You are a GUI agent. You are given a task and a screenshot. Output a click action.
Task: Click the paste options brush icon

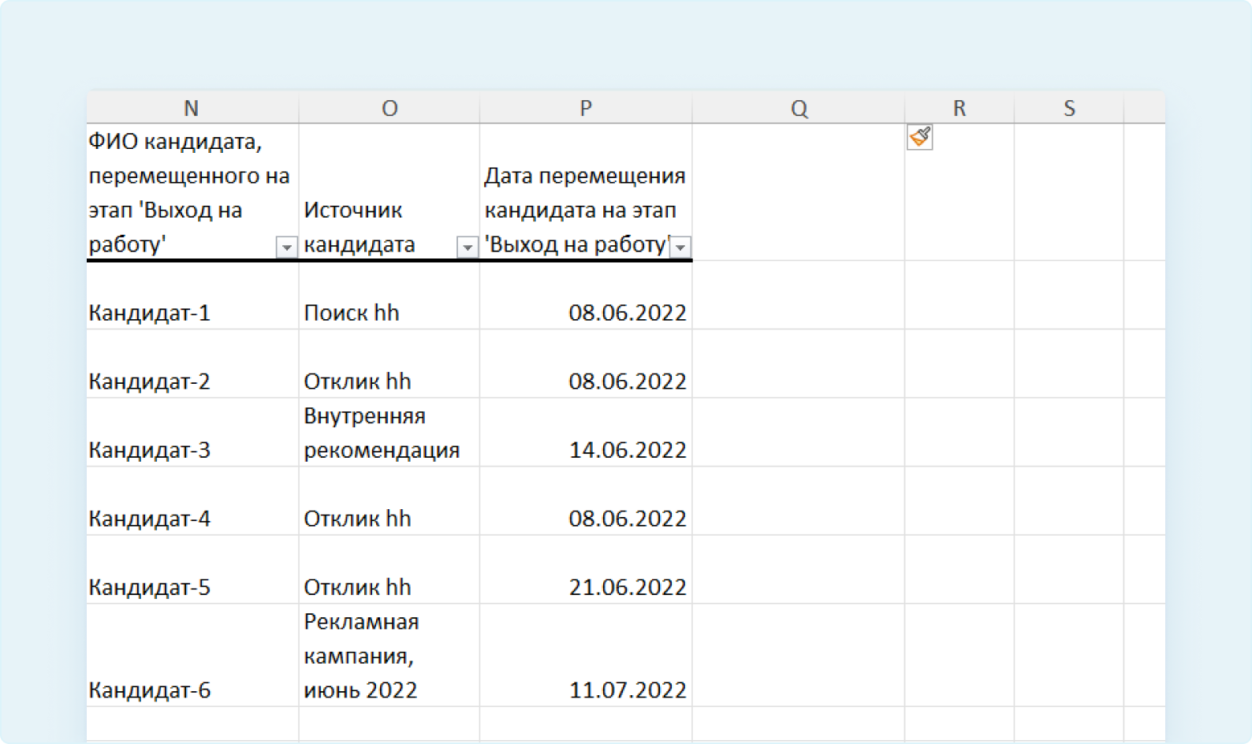click(919, 137)
